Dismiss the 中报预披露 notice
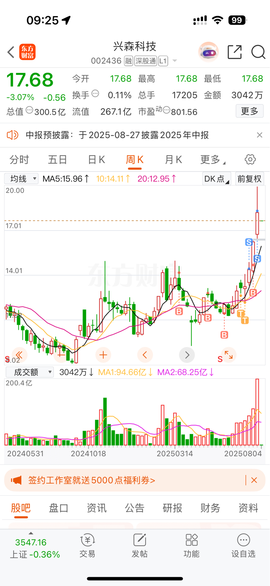The image size is (270, 586). pos(259,135)
